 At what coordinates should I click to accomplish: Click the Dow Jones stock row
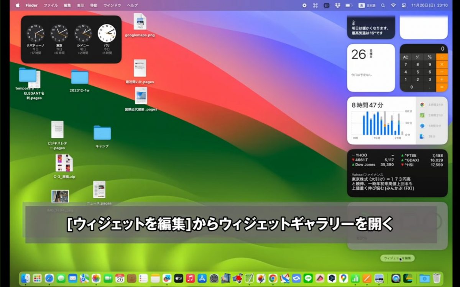pyautogui.click(x=373, y=165)
